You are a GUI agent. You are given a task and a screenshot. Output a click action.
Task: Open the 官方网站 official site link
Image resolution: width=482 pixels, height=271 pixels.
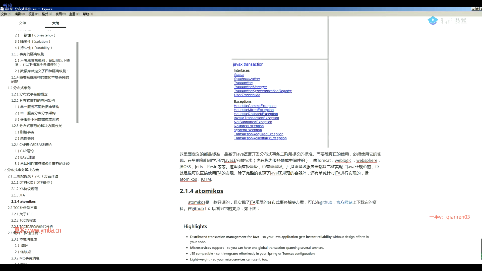pos(344,202)
